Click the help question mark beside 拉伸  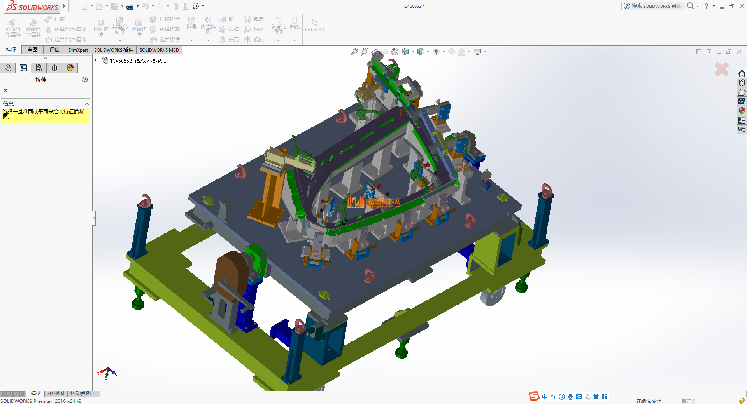85,80
